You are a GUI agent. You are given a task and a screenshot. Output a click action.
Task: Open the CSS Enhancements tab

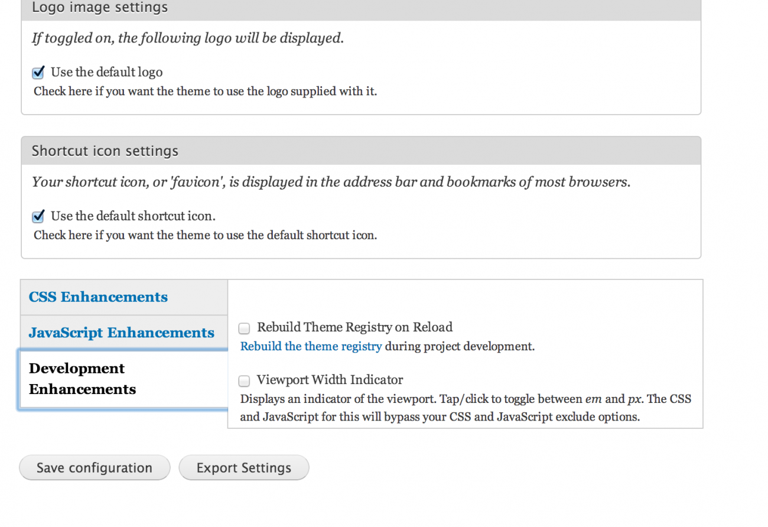click(x=98, y=297)
